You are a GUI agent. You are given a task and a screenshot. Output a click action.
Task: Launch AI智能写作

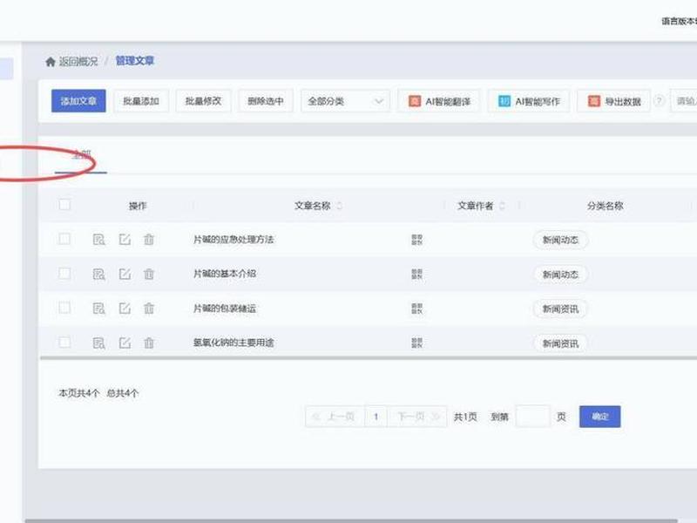pyautogui.click(x=529, y=101)
